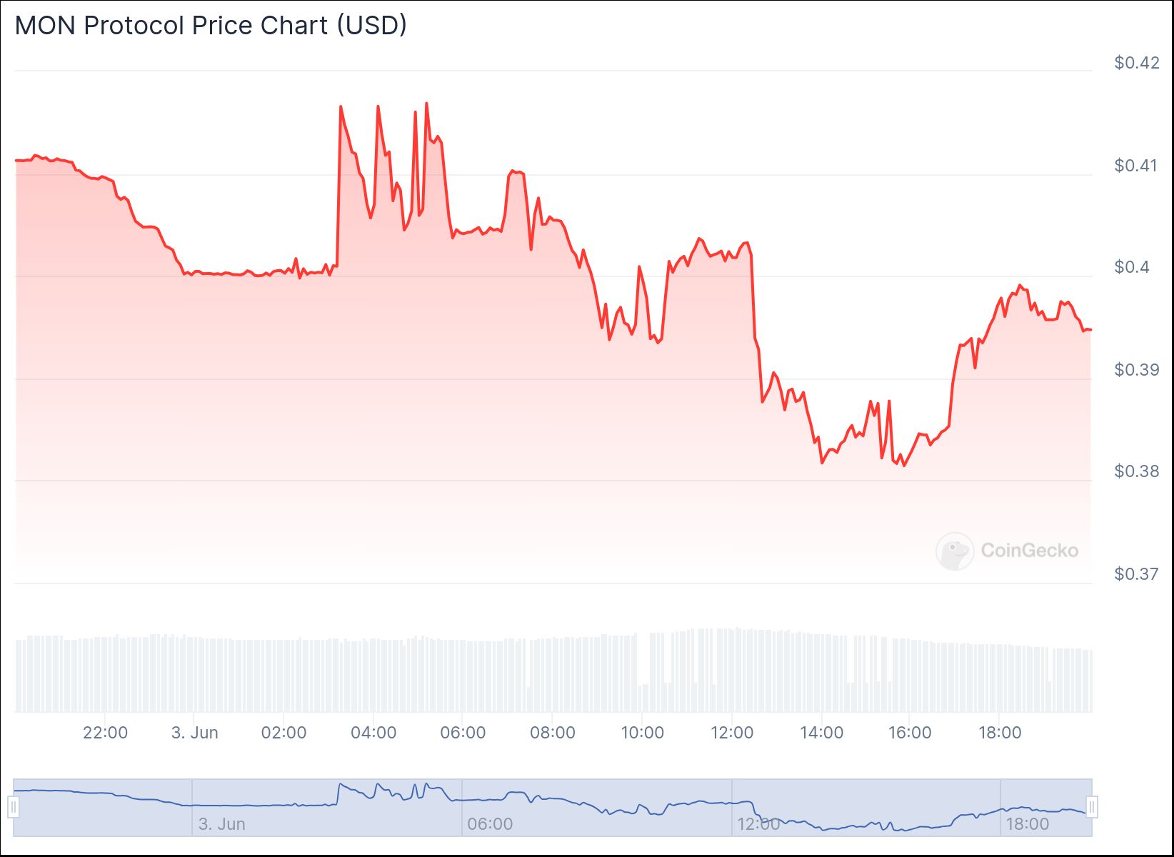
Task: Click the 02:00 label on the time axis
Action: 284,733
